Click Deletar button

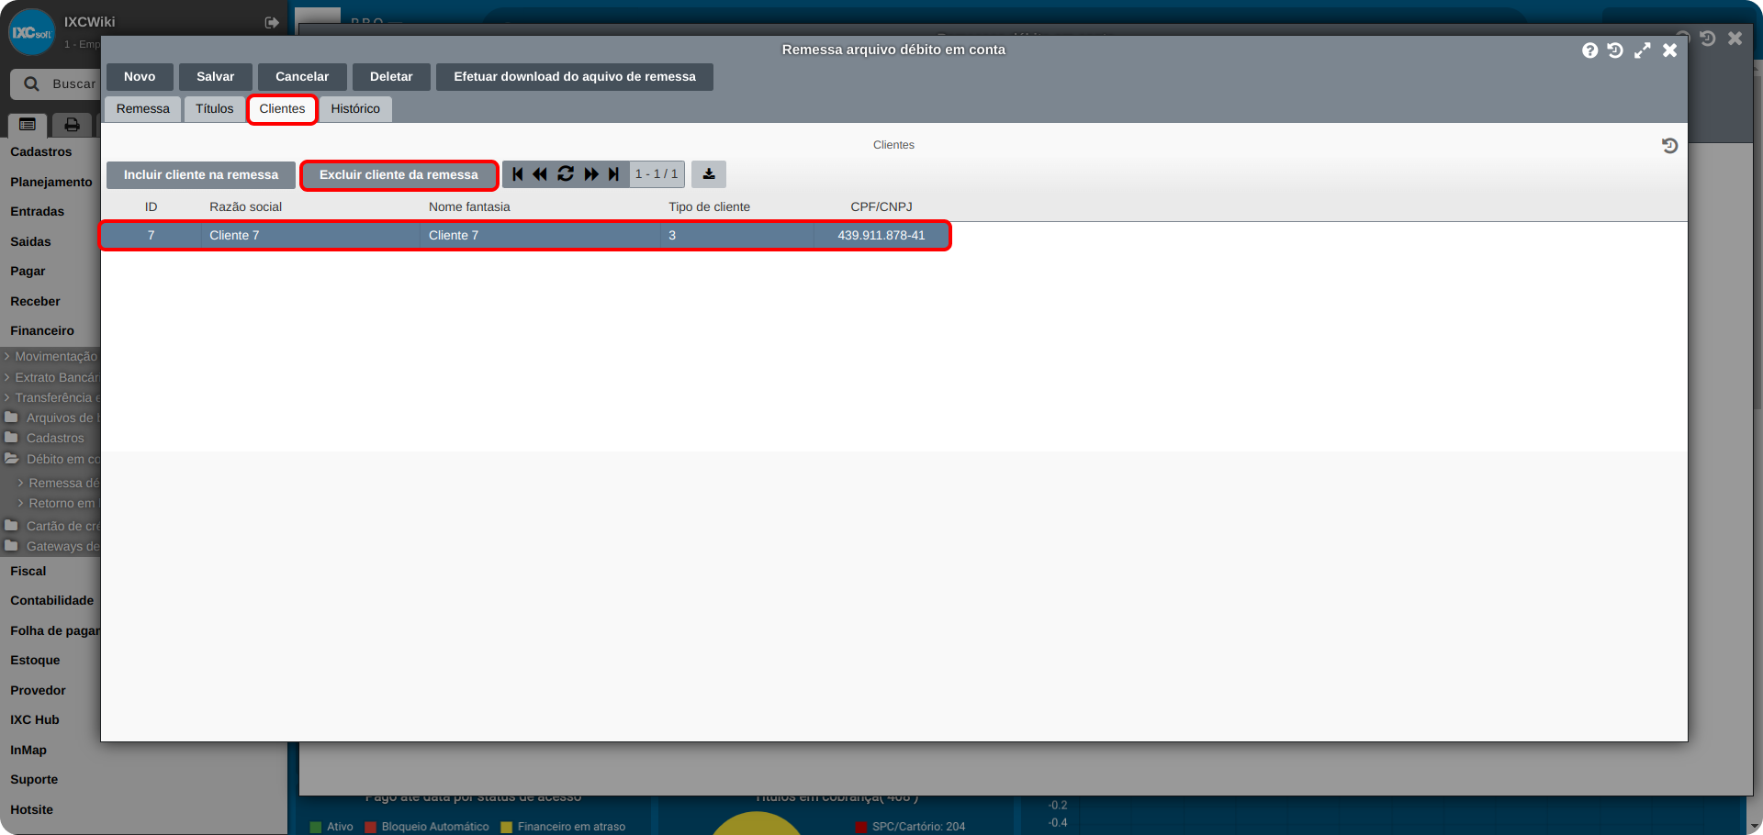391,77
